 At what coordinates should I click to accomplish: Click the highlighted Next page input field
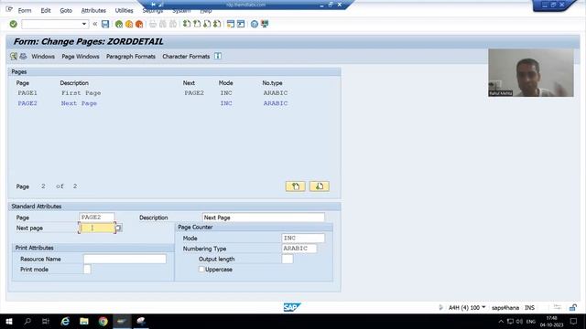click(x=97, y=228)
